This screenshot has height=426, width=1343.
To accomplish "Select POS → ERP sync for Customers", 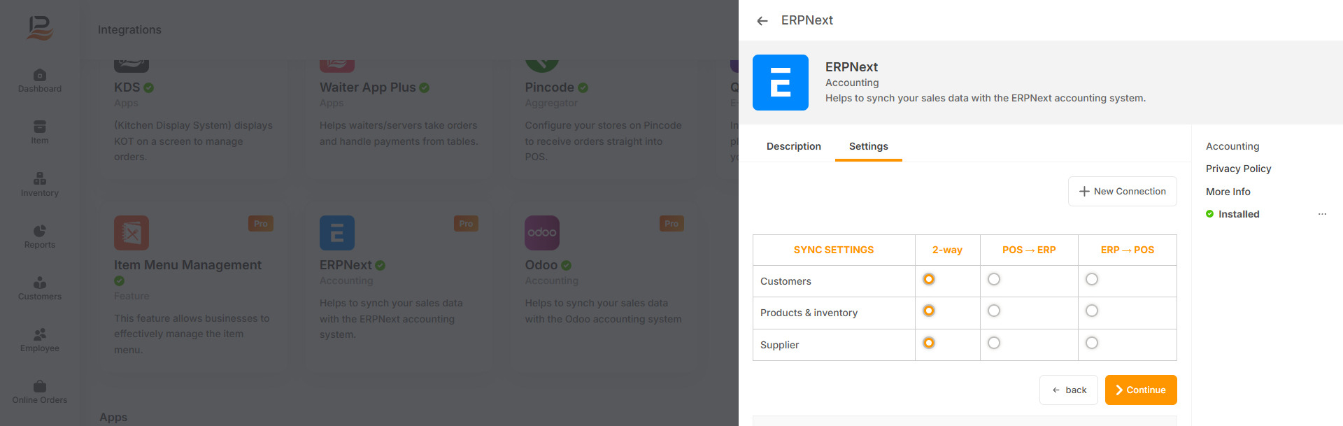I will (994, 279).
